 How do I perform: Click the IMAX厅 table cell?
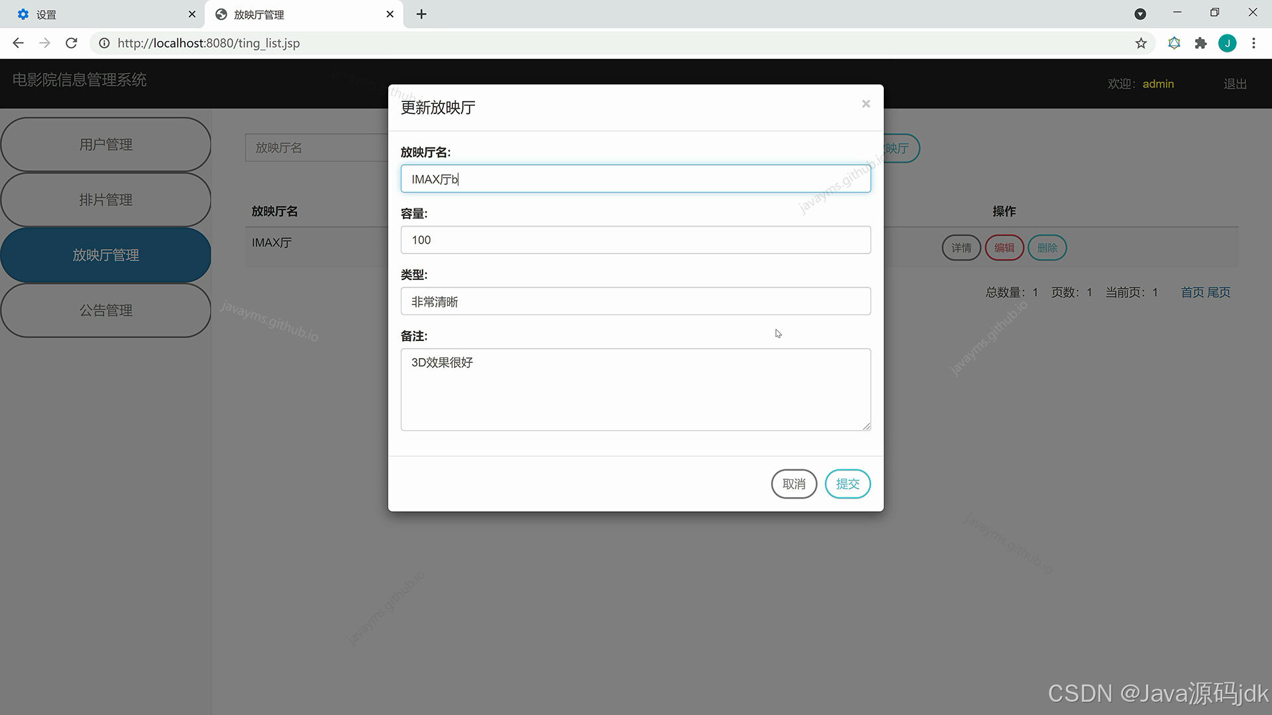pyautogui.click(x=272, y=243)
